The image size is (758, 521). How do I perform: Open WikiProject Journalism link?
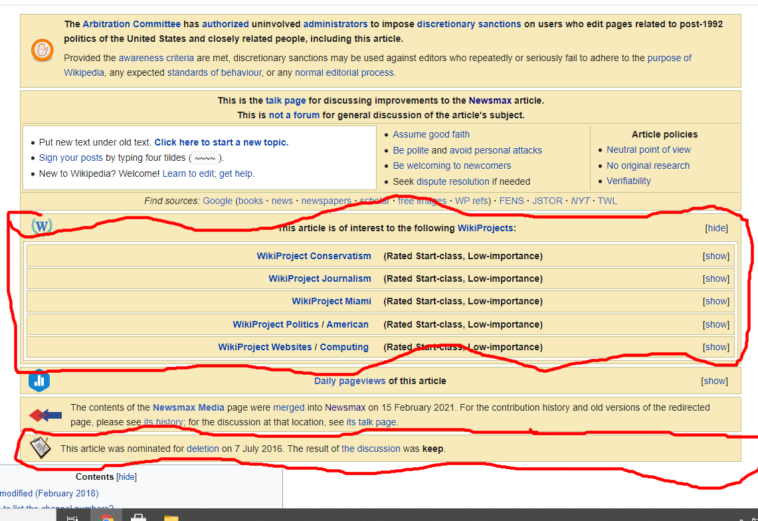point(320,278)
